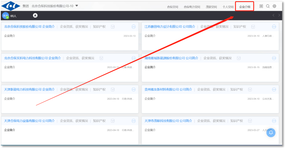
Task: Select 天津市茂联科技有限公司 公司简介 tab
Action: coord(168,121)
